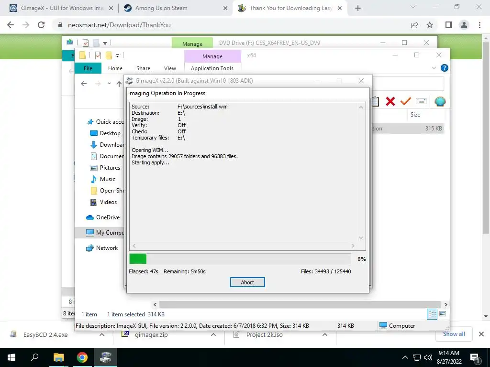This screenshot has width=490, height=367.
Task: Open the Music folder
Action: [x=103, y=179]
